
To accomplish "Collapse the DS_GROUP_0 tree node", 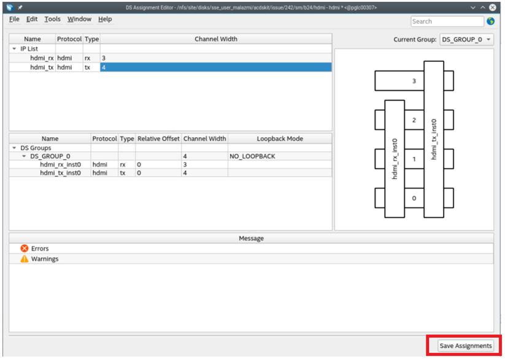I will pos(24,156).
